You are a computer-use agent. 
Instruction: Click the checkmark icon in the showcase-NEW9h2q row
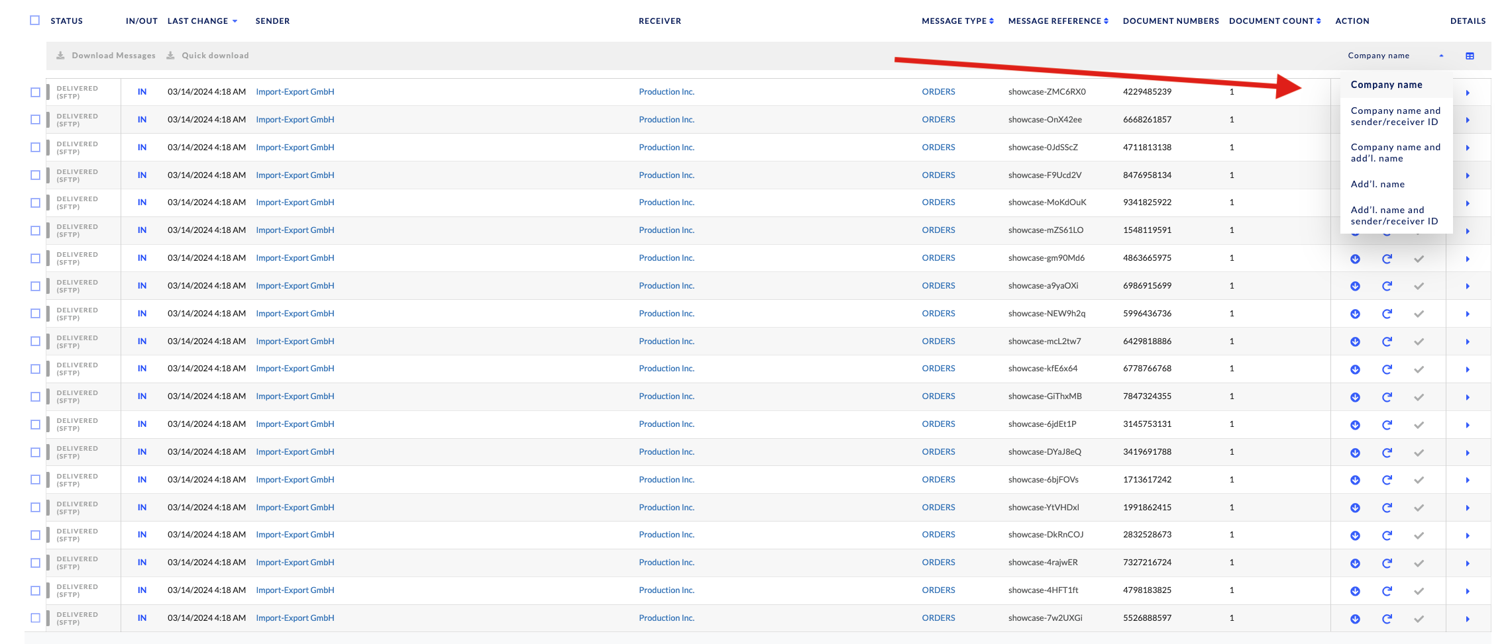[1419, 314]
